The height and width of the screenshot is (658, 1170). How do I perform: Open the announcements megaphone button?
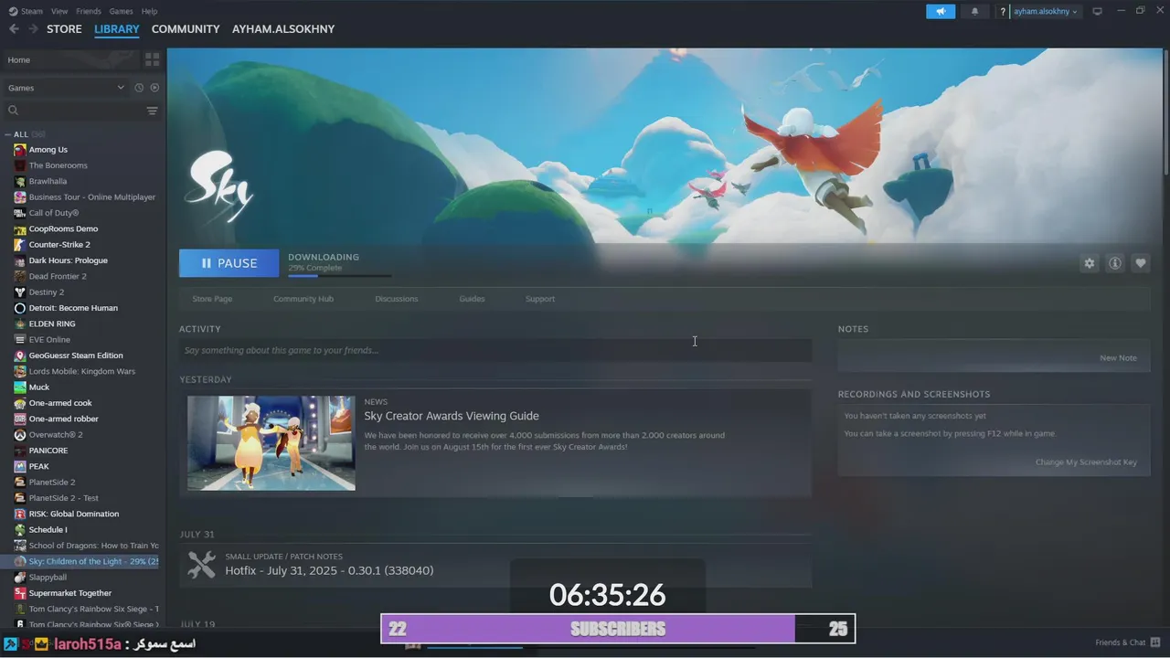[x=941, y=11]
